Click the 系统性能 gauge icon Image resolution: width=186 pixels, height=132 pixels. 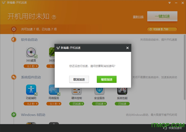pyautogui.click(x=122, y=90)
